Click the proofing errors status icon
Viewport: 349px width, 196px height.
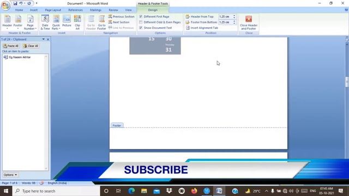coord(41,183)
